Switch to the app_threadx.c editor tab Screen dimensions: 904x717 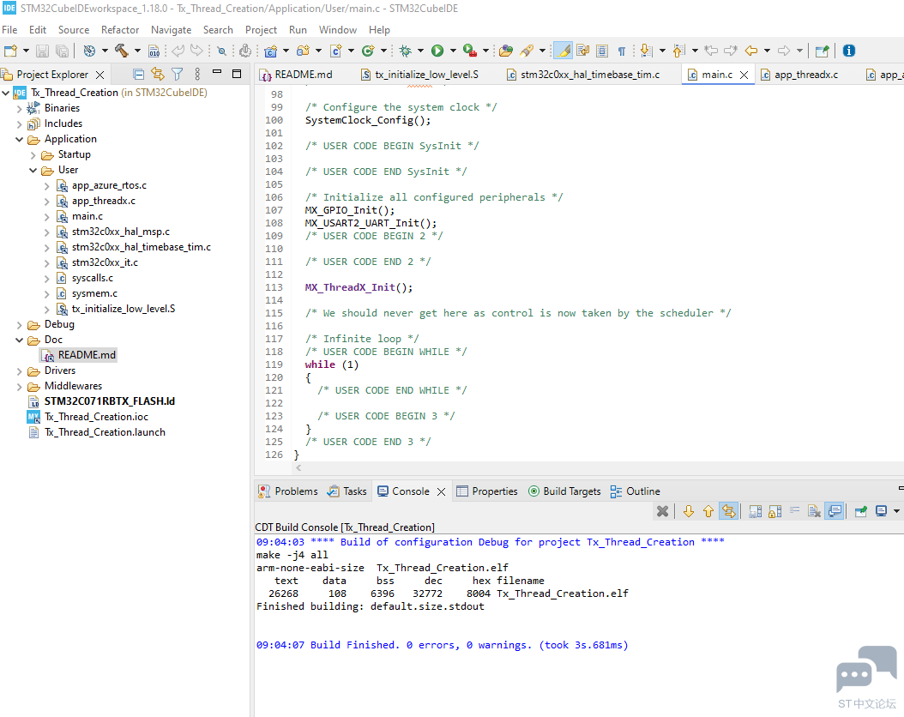point(799,75)
